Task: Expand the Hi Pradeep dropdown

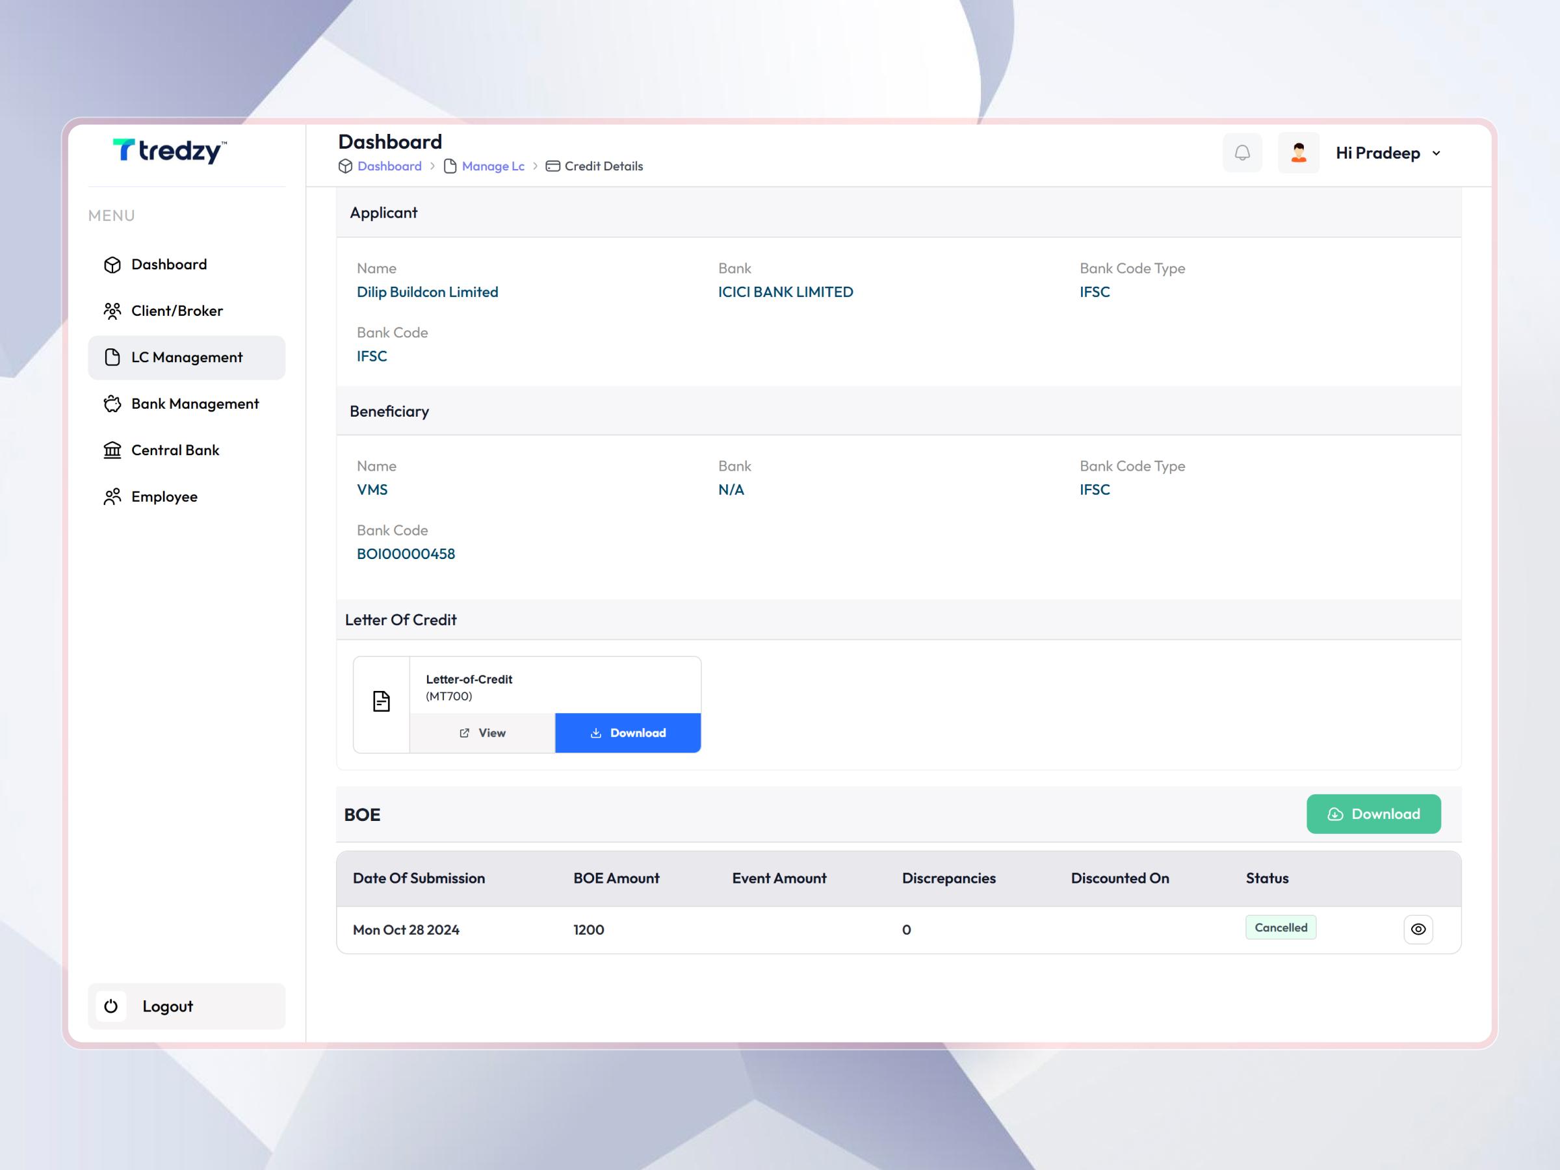Action: pos(1436,152)
